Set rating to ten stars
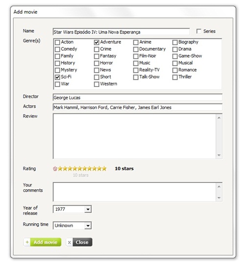245x266 pixels. pyautogui.click(x=104, y=169)
